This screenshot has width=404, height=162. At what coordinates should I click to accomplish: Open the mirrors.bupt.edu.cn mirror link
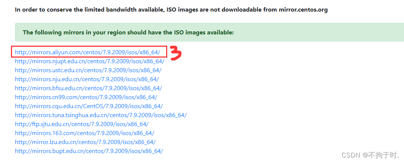coord(89,151)
